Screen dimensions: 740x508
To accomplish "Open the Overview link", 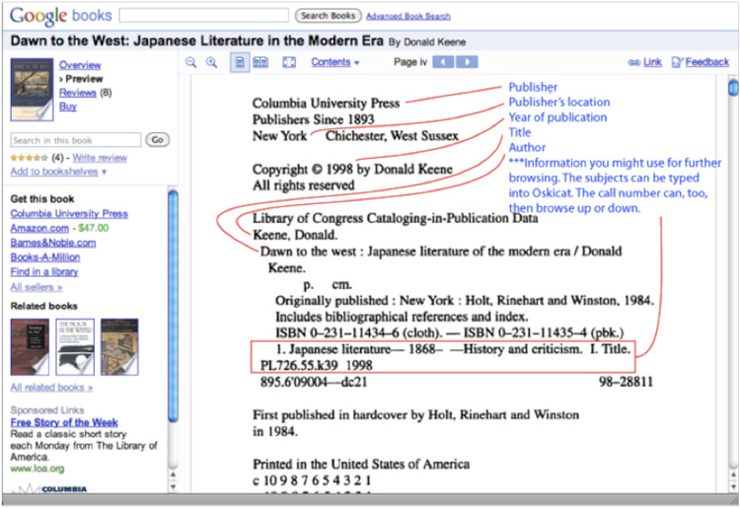I will [x=80, y=65].
